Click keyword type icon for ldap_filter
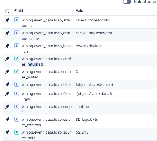This screenshot has height=141, width=157. (17, 84)
